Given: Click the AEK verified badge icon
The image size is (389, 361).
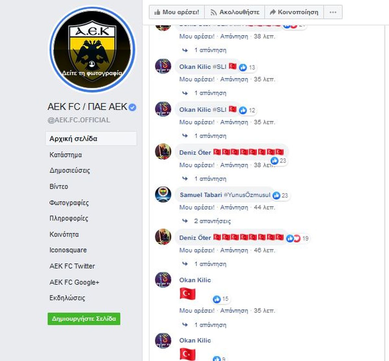Looking at the screenshot, I should click(132, 107).
